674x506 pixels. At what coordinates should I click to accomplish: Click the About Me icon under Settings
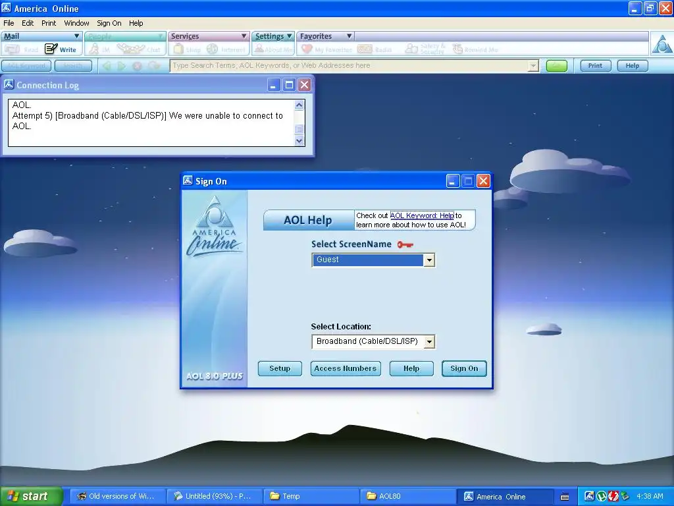click(x=259, y=49)
